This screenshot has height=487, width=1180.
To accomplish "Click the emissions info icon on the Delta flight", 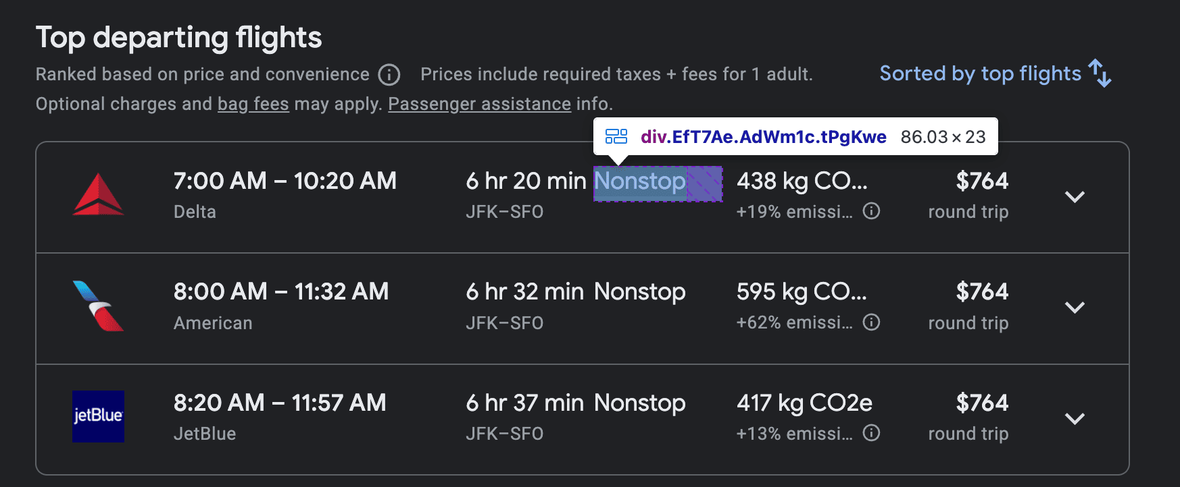I will [872, 211].
